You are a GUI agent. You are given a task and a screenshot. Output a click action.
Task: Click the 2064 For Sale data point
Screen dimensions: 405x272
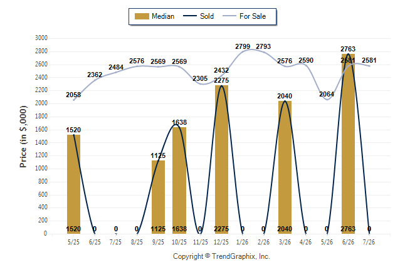[327, 100]
